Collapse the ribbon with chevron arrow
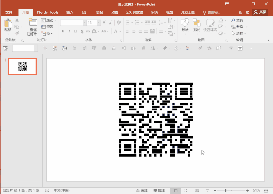 (268, 41)
